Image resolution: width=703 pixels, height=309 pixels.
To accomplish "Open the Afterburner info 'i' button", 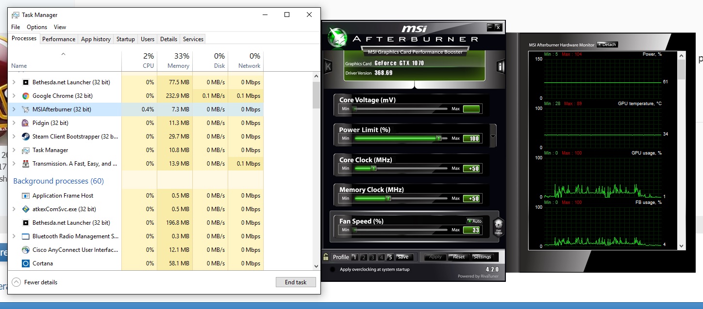I will coord(500,66).
